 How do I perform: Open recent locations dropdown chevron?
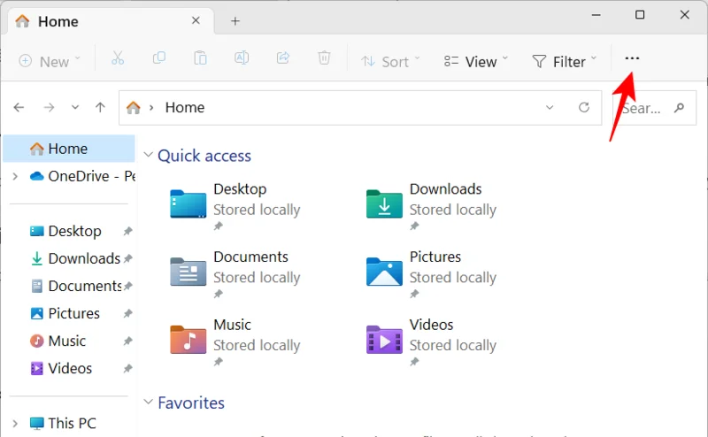[x=75, y=107]
